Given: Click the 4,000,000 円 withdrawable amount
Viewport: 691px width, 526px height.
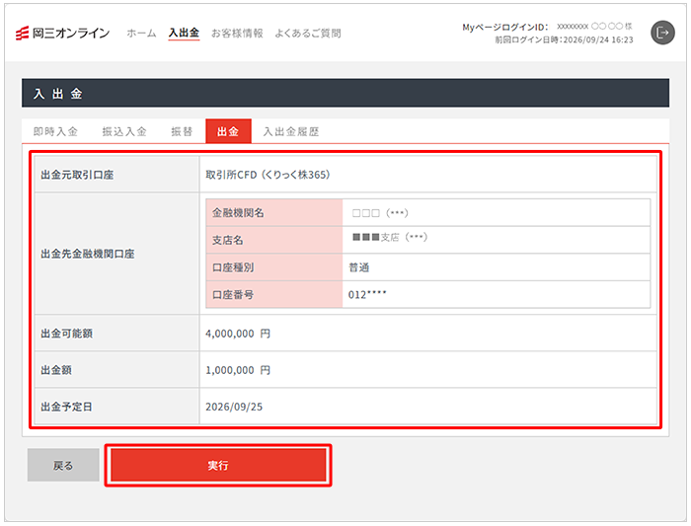Looking at the screenshot, I should (x=238, y=334).
